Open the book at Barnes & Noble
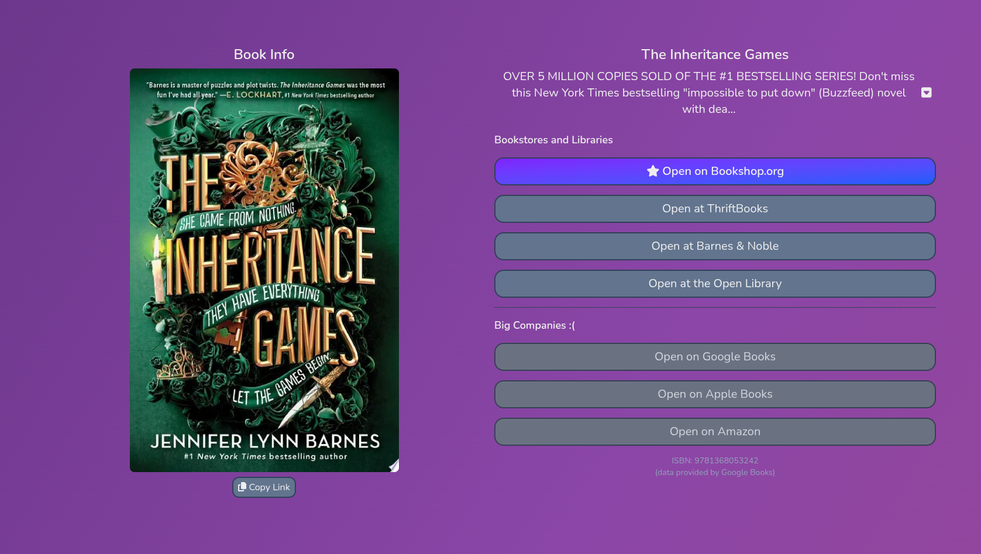The image size is (981, 554). 715,246
